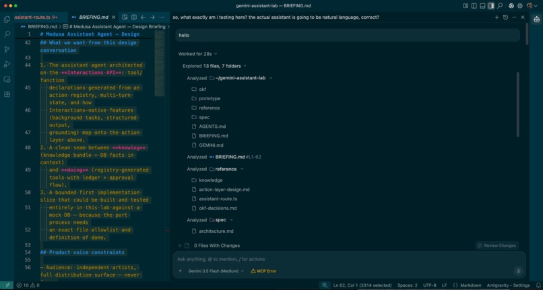This screenshot has height=290, width=543.
Task: Add context with the plus button in chat input
Action: click(180, 271)
